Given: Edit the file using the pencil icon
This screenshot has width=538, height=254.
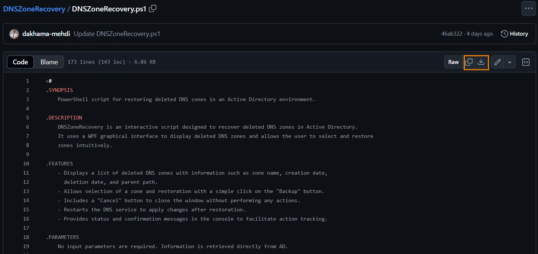Looking at the screenshot, I should [497, 62].
